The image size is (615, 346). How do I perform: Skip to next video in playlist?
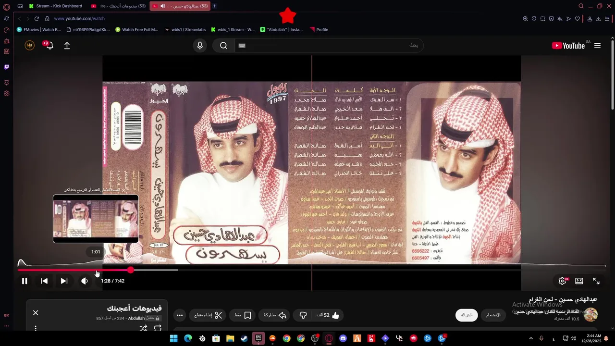pos(64,281)
